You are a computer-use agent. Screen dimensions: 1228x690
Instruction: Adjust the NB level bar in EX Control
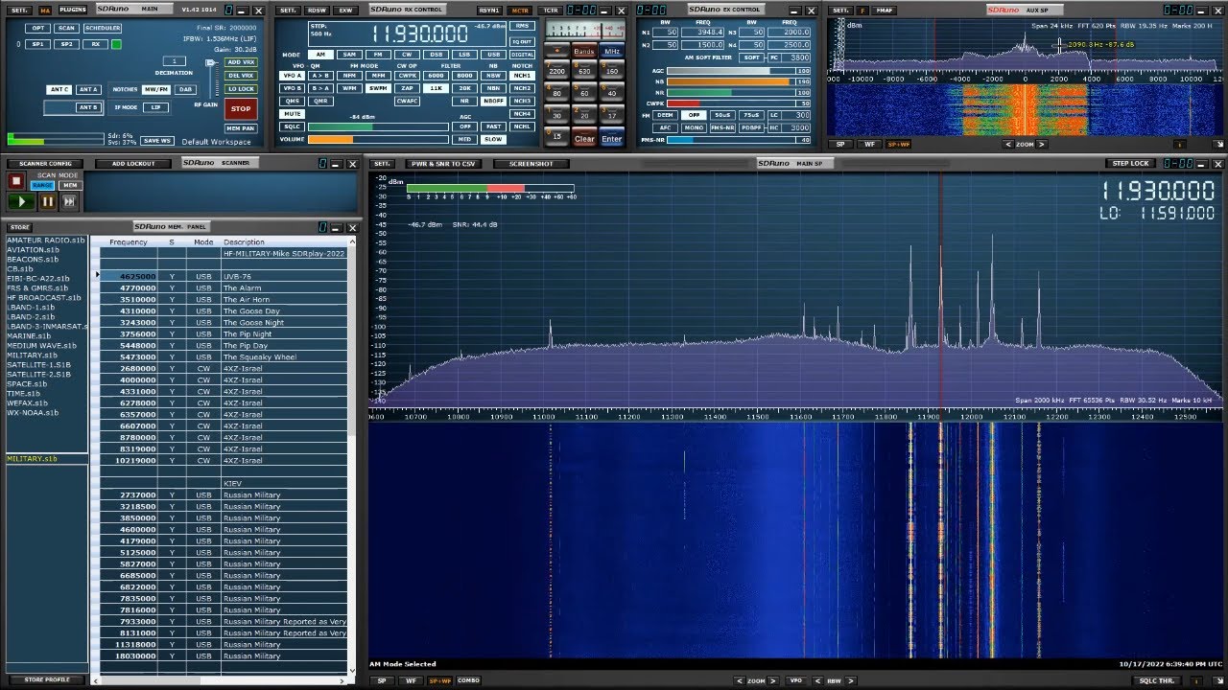[739, 81]
